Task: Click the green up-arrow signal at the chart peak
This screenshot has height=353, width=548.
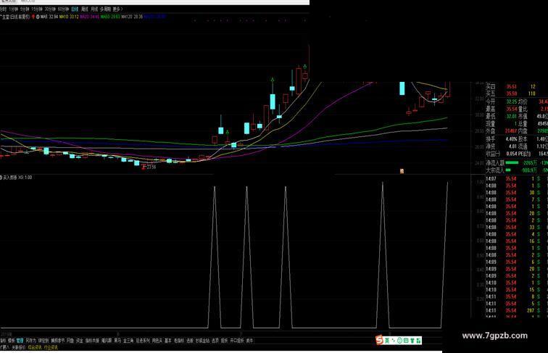Action: click(x=305, y=67)
